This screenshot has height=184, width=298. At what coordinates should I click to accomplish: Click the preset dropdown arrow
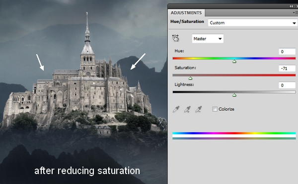294,23
